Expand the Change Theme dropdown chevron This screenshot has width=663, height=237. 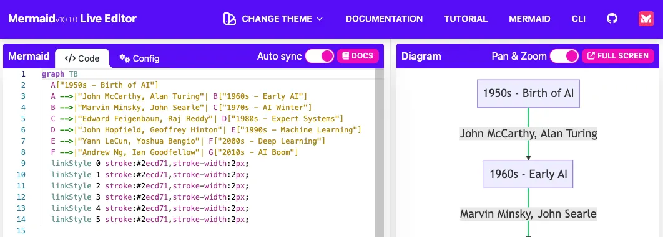[320, 19]
